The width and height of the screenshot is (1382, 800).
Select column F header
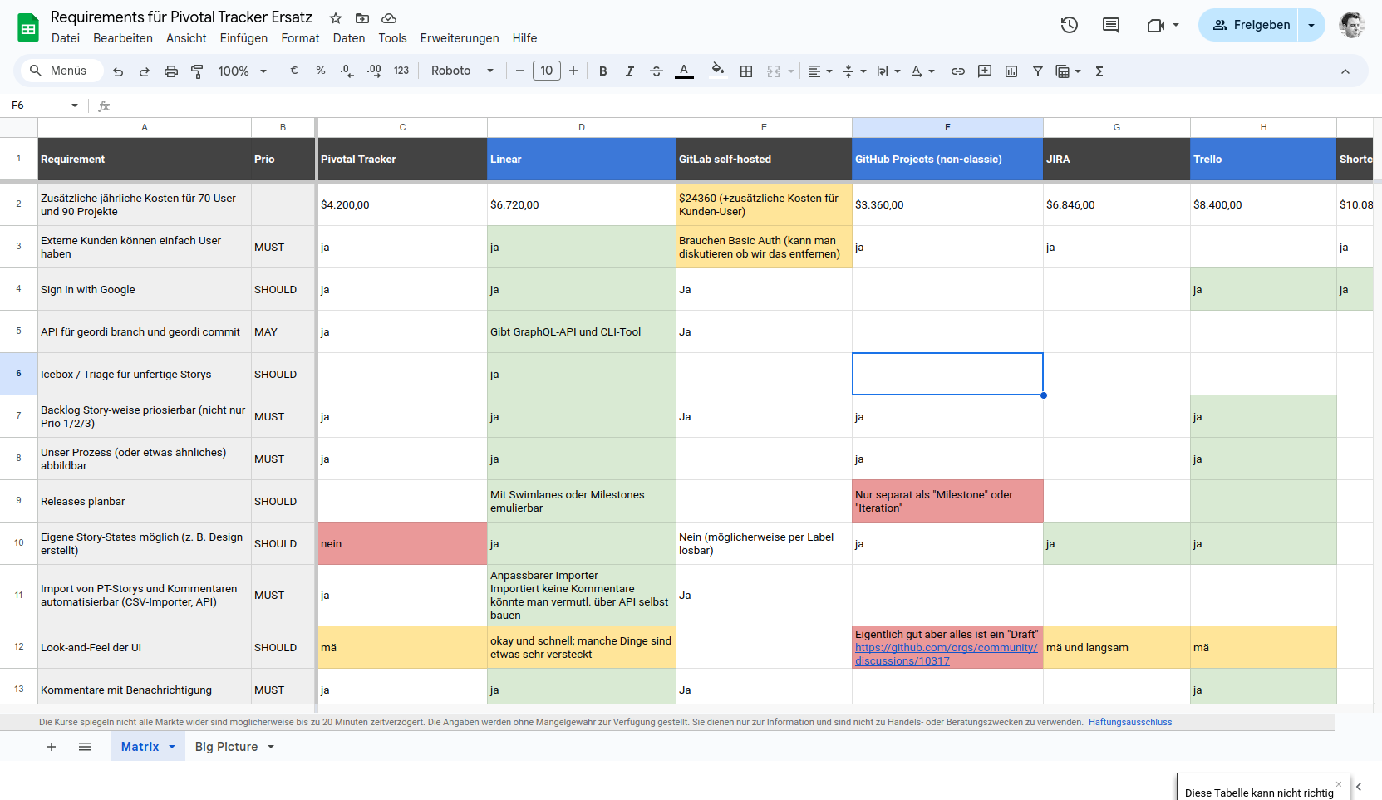(947, 127)
